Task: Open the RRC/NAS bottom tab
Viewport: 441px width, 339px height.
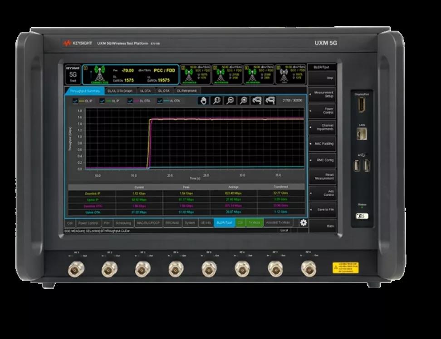Action: point(172,223)
